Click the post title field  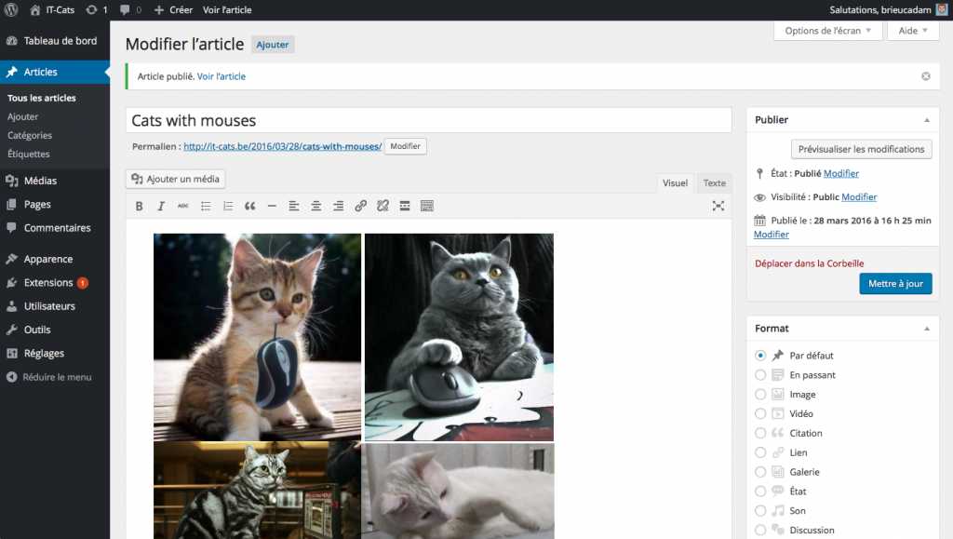[x=428, y=120]
